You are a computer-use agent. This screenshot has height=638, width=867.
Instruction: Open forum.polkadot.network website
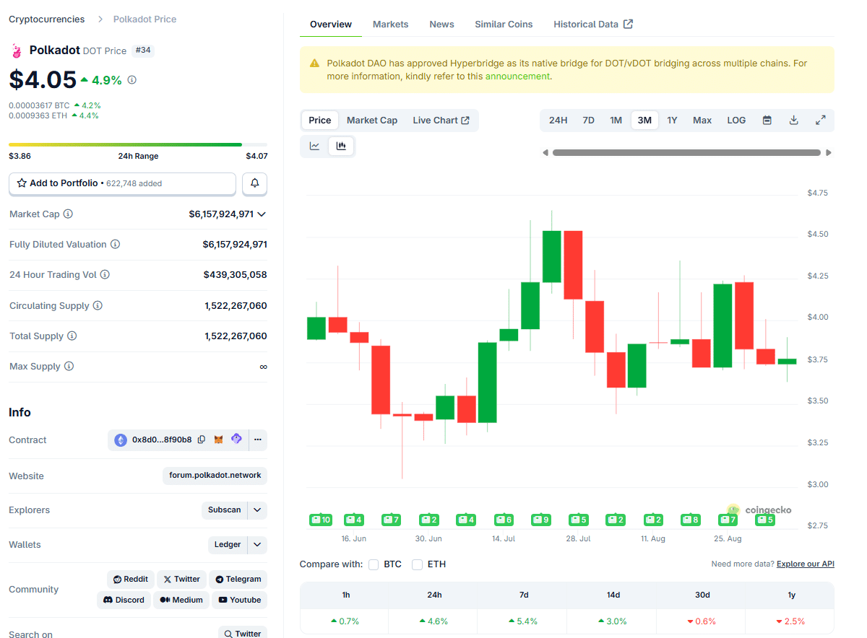tap(215, 476)
